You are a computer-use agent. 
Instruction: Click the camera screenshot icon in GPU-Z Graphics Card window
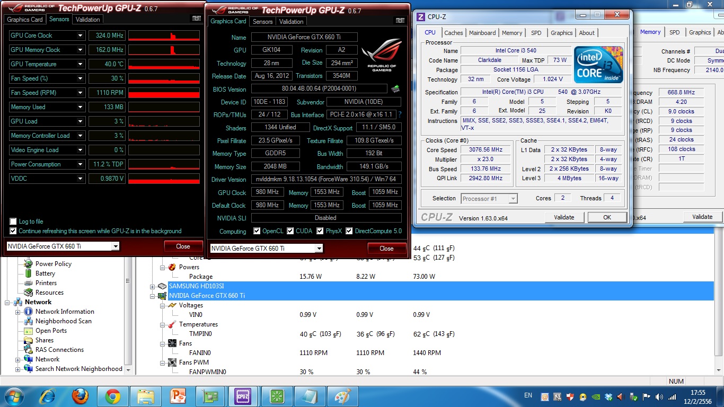pos(400,21)
